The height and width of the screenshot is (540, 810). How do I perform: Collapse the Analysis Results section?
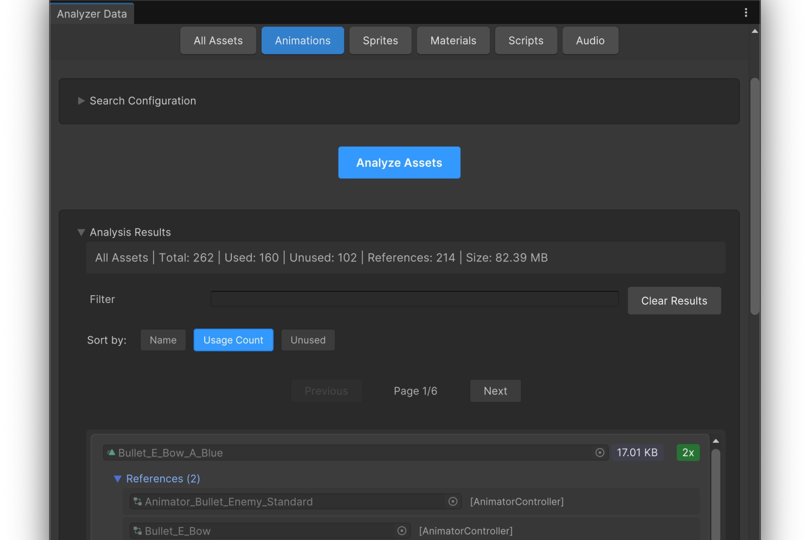pyautogui.click(x=81, y=232)
